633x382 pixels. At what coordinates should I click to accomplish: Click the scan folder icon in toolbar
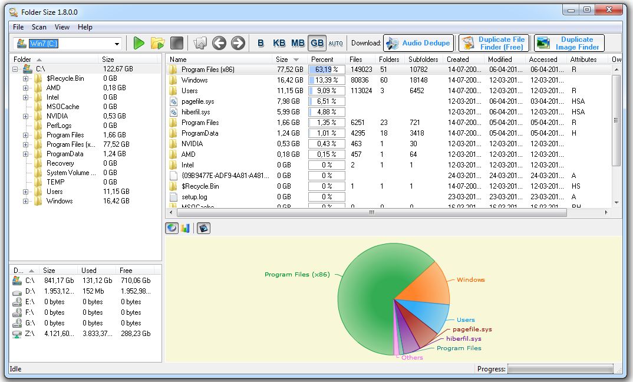(157, 43)
